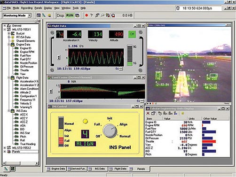The image size is (236, 177).
Task: Click the yellow light icon in Tabular toolbar
Action: coord(182,113)
